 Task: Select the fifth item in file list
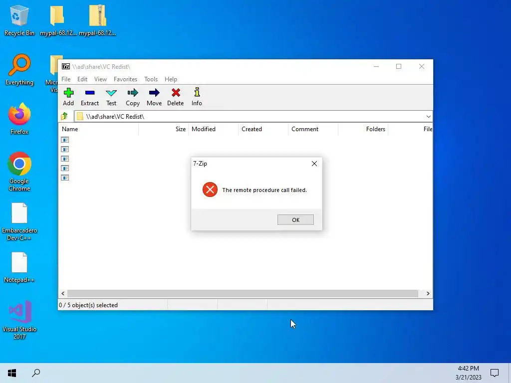(65, 178)
